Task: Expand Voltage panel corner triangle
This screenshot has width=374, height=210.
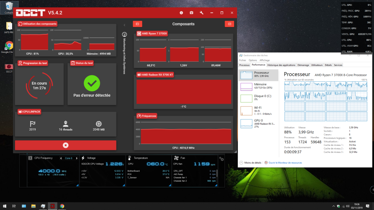Action: point(123,185)
